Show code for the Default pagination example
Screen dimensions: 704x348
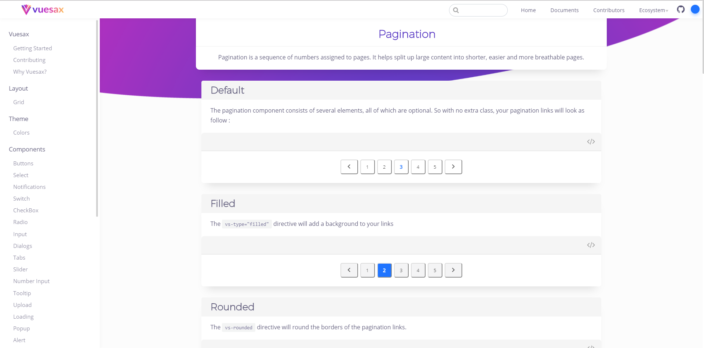point(591,142)
